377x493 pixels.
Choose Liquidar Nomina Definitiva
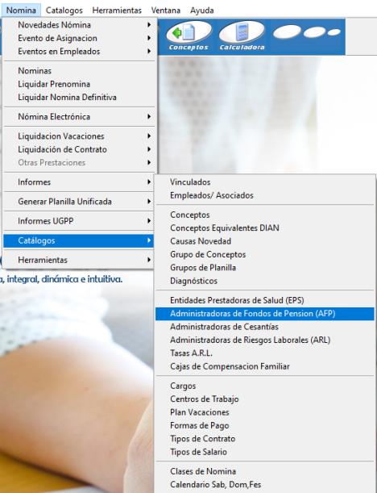[x=79, y=97]
